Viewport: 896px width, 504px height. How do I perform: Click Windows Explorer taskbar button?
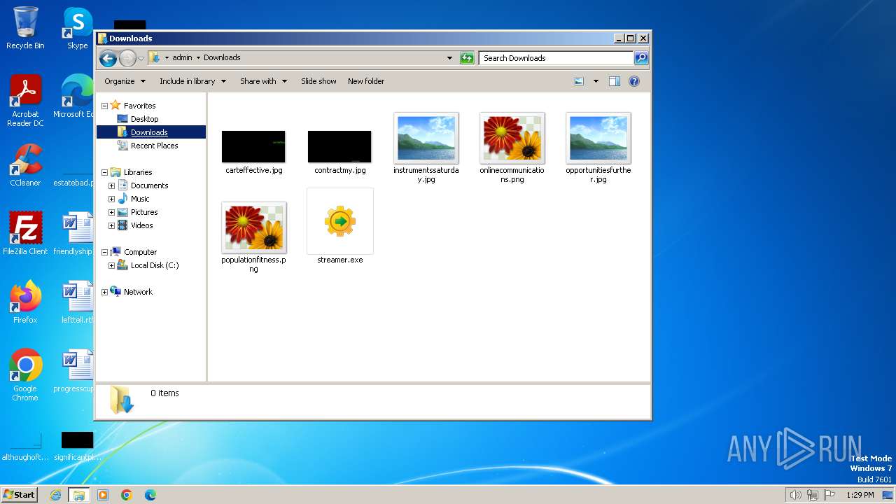(x=79, y=495)
